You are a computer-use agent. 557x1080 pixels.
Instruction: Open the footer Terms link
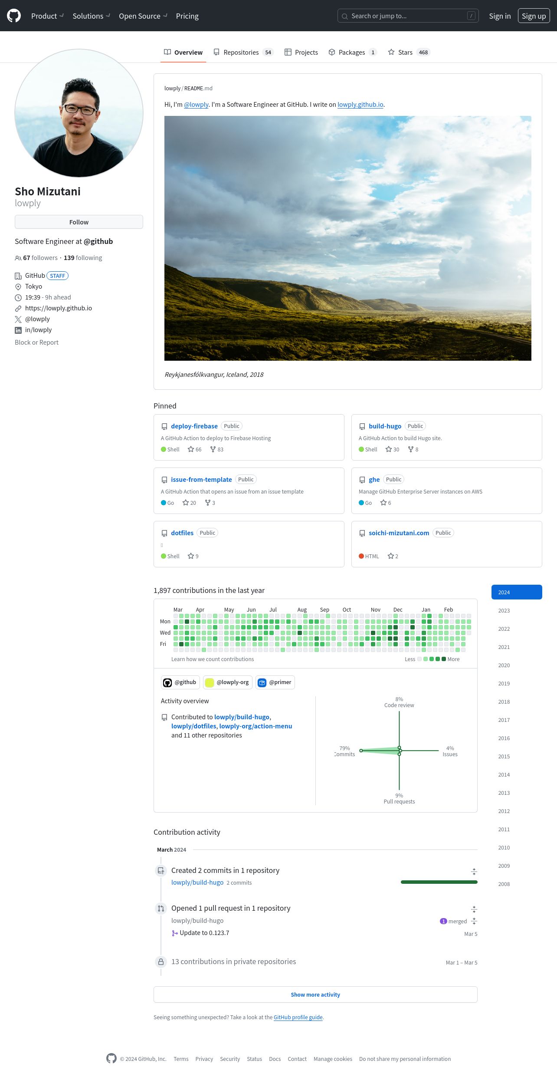coord(181,1059)
